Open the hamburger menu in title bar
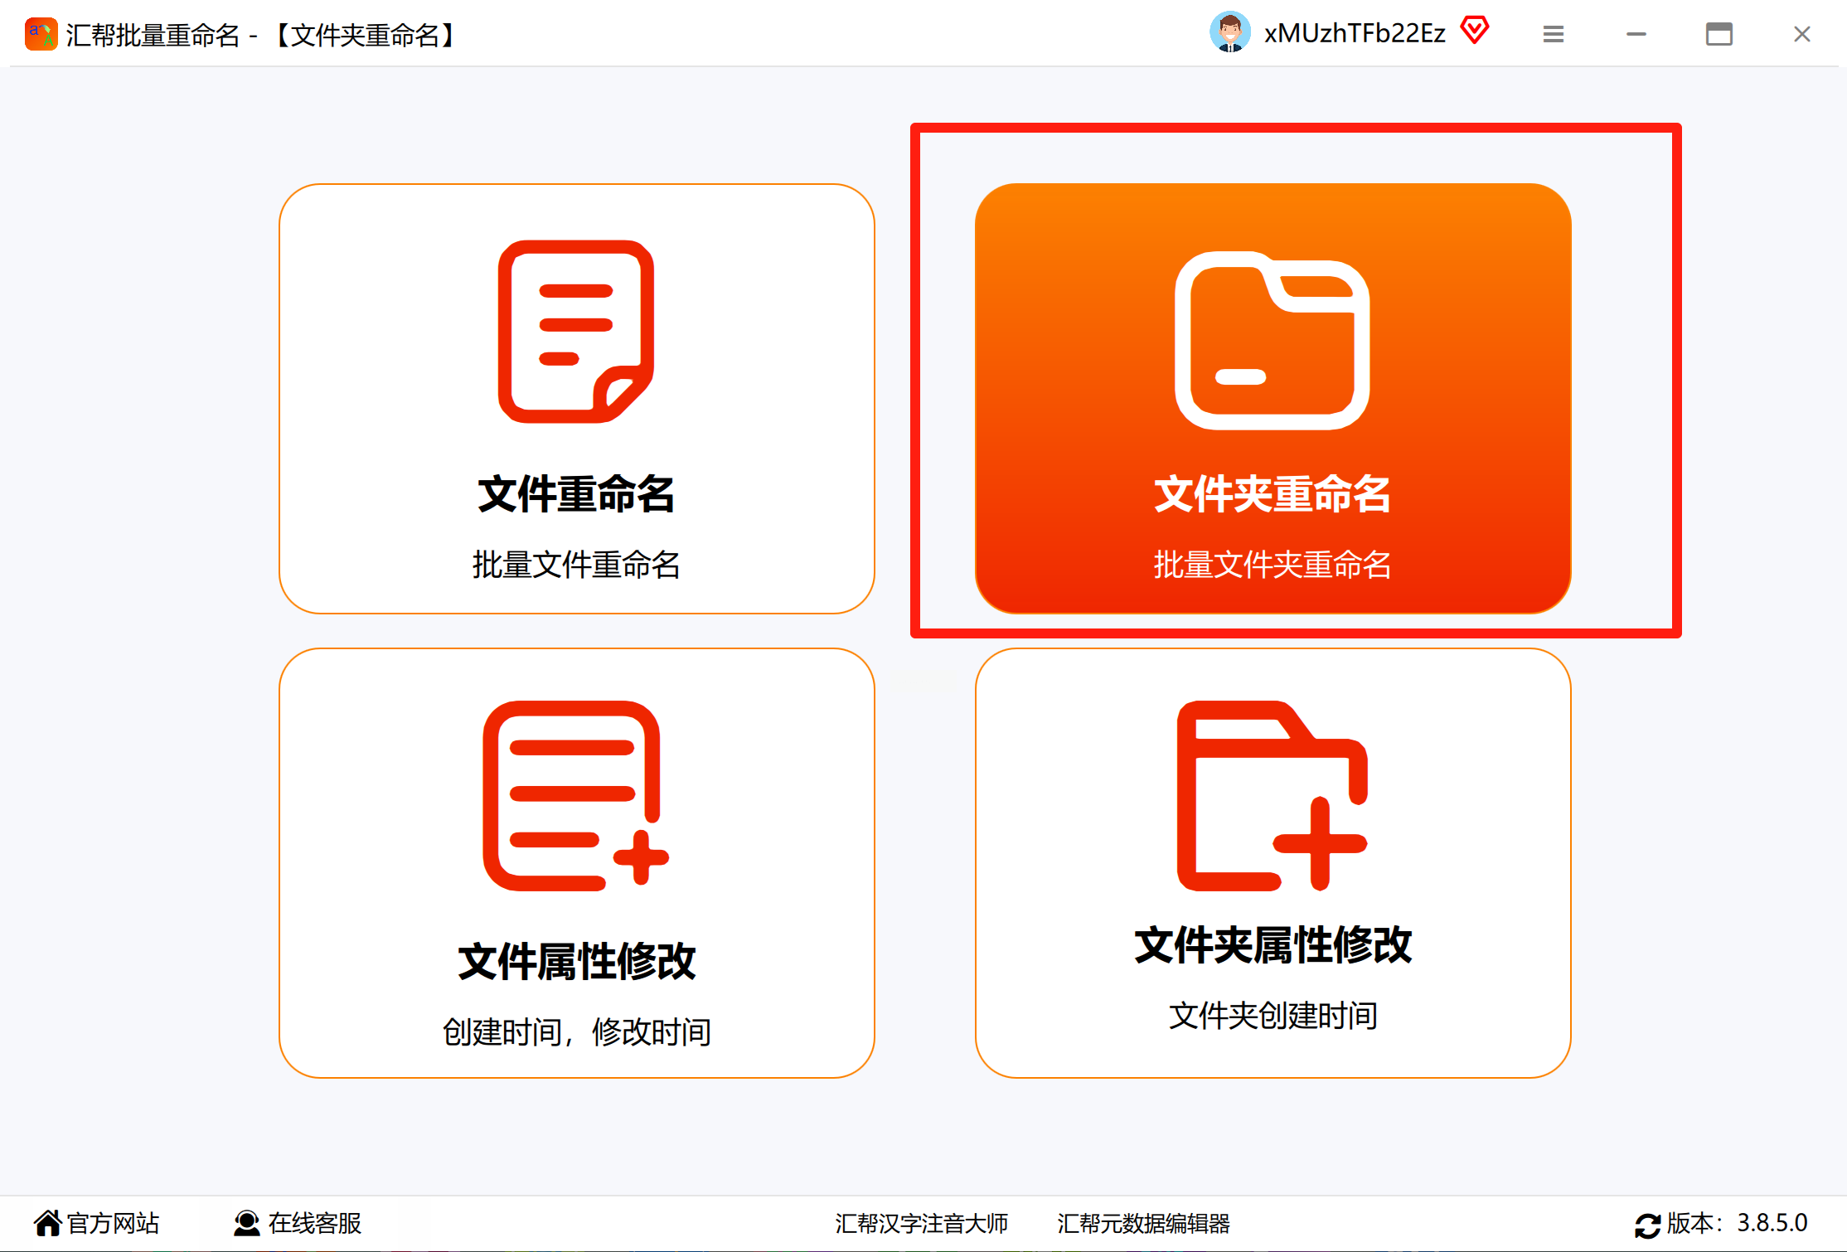The height and width of the screenshot is (1252, 1847). [1554, 34]
